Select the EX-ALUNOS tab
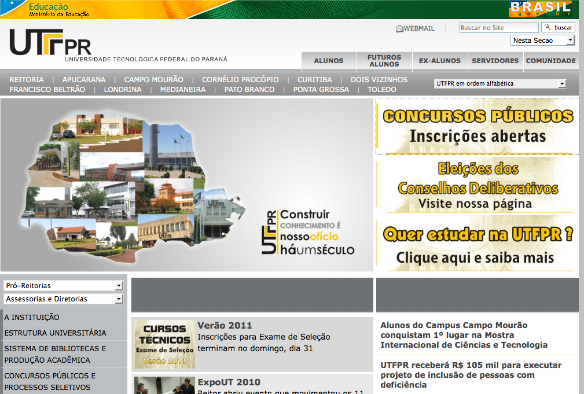This screenshot has height=394, width=584. (439, 61)
